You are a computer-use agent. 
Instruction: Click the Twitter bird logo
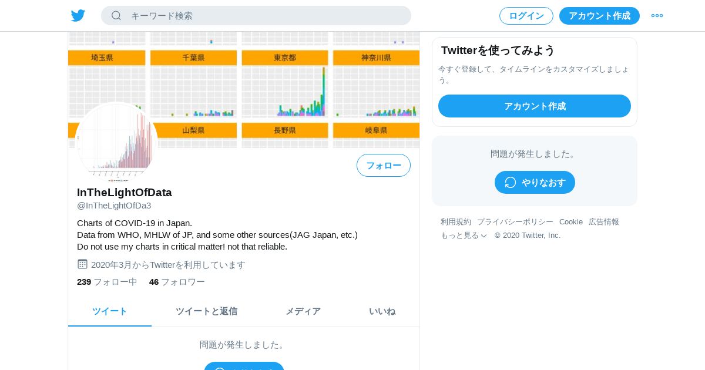pyautogui.click(x=78, y=16)
